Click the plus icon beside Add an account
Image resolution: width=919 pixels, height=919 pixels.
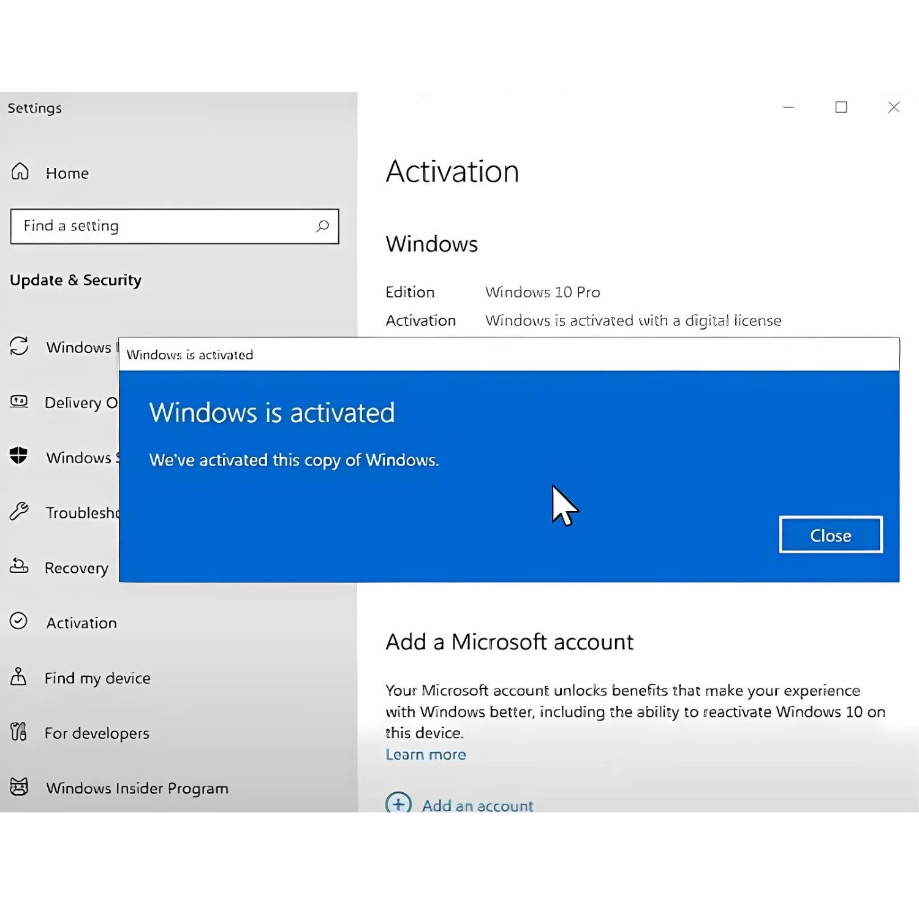[x=398, y=804]
